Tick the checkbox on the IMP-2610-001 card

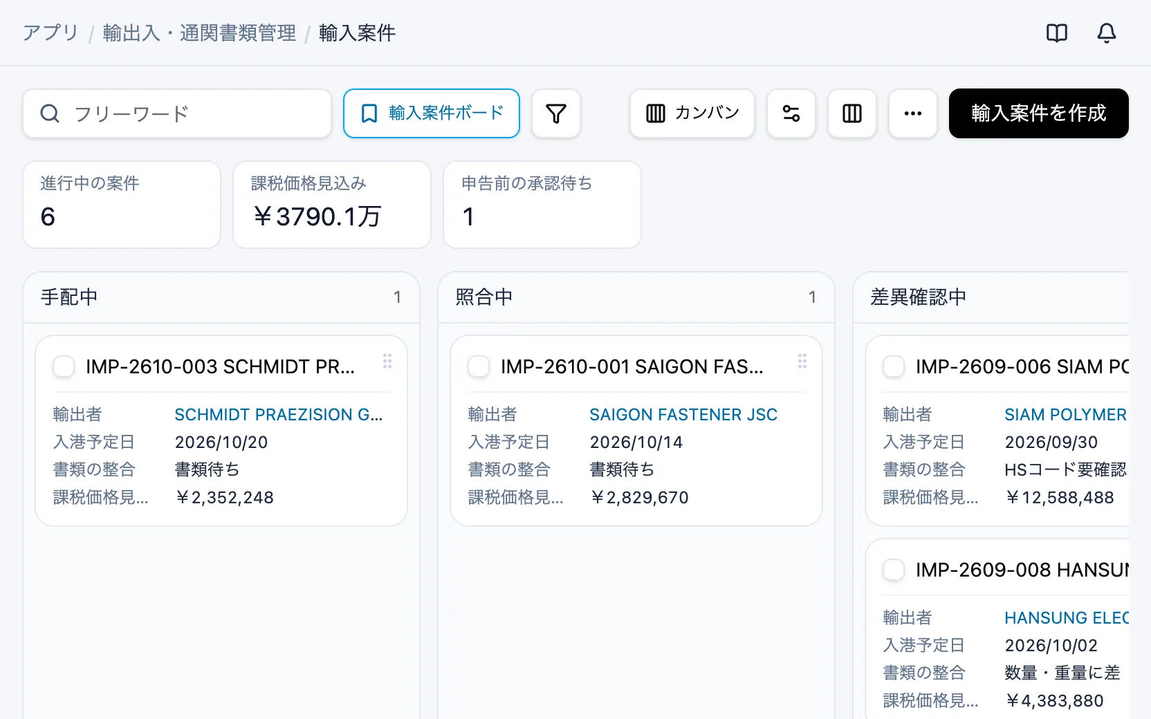pos(479,366)
